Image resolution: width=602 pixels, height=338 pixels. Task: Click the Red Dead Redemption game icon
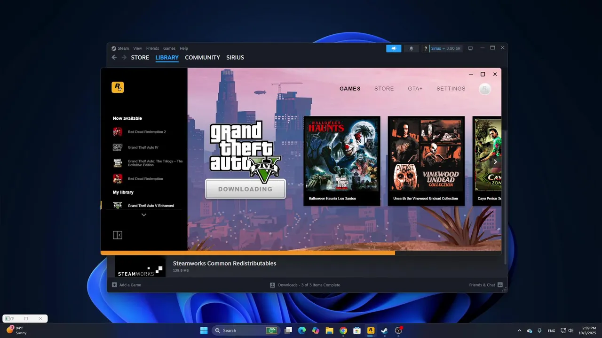point(118,179)
